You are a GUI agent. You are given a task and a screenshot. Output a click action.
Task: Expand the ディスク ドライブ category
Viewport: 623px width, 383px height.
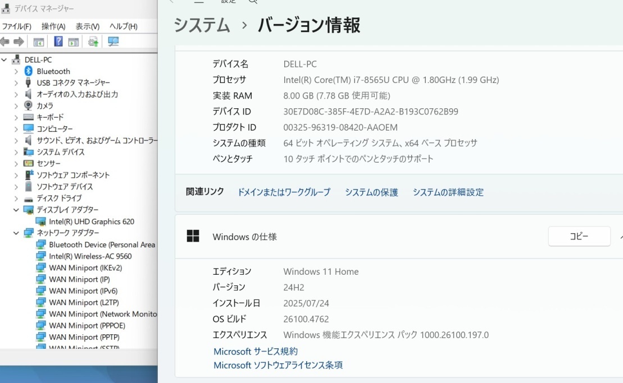pyautogui.click(x=16, y=199)
